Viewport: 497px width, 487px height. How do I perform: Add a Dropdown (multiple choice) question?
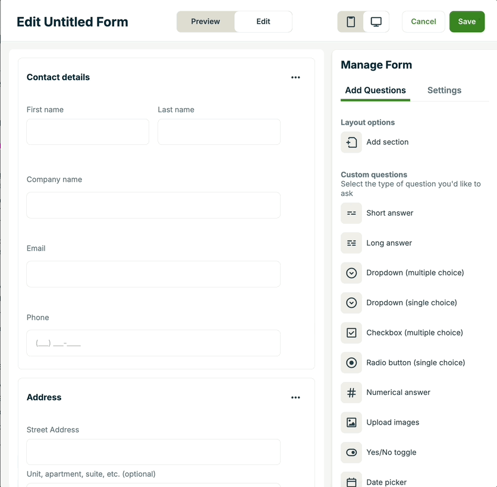414,273
